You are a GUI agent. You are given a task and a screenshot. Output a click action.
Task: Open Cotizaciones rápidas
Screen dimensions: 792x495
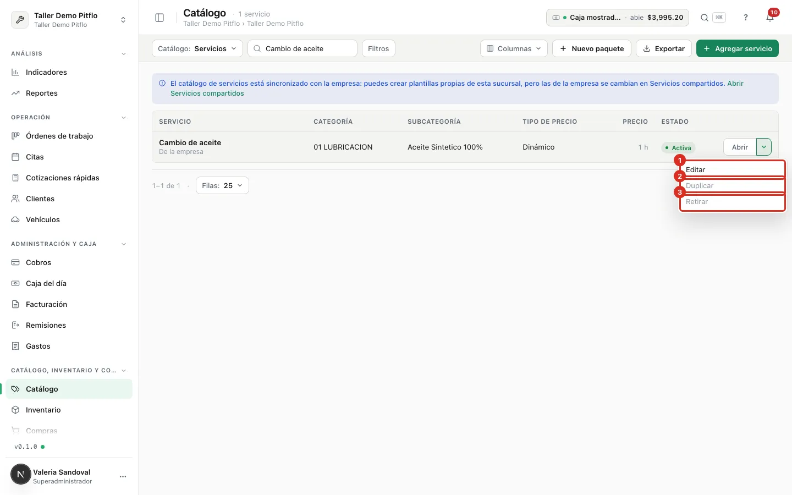69,178
